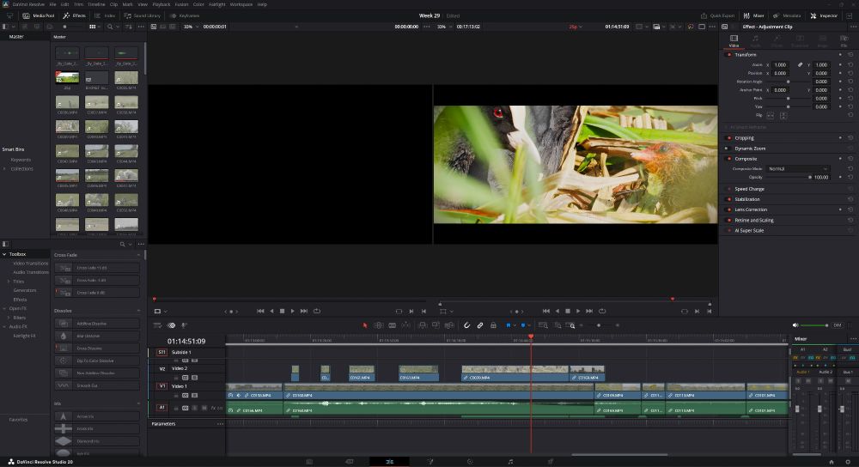Select the arrow Selection Mode tool
The image size is (859, 467).
[365, 325]
